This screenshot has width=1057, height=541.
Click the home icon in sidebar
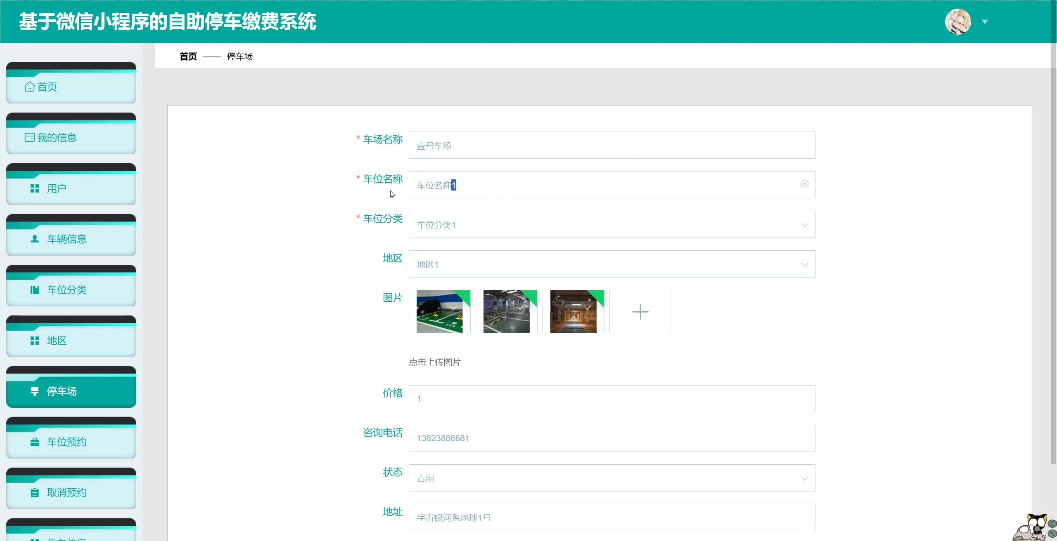[x=30, y=87]
